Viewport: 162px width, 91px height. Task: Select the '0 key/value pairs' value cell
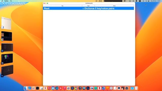click(x=114, y=8)
